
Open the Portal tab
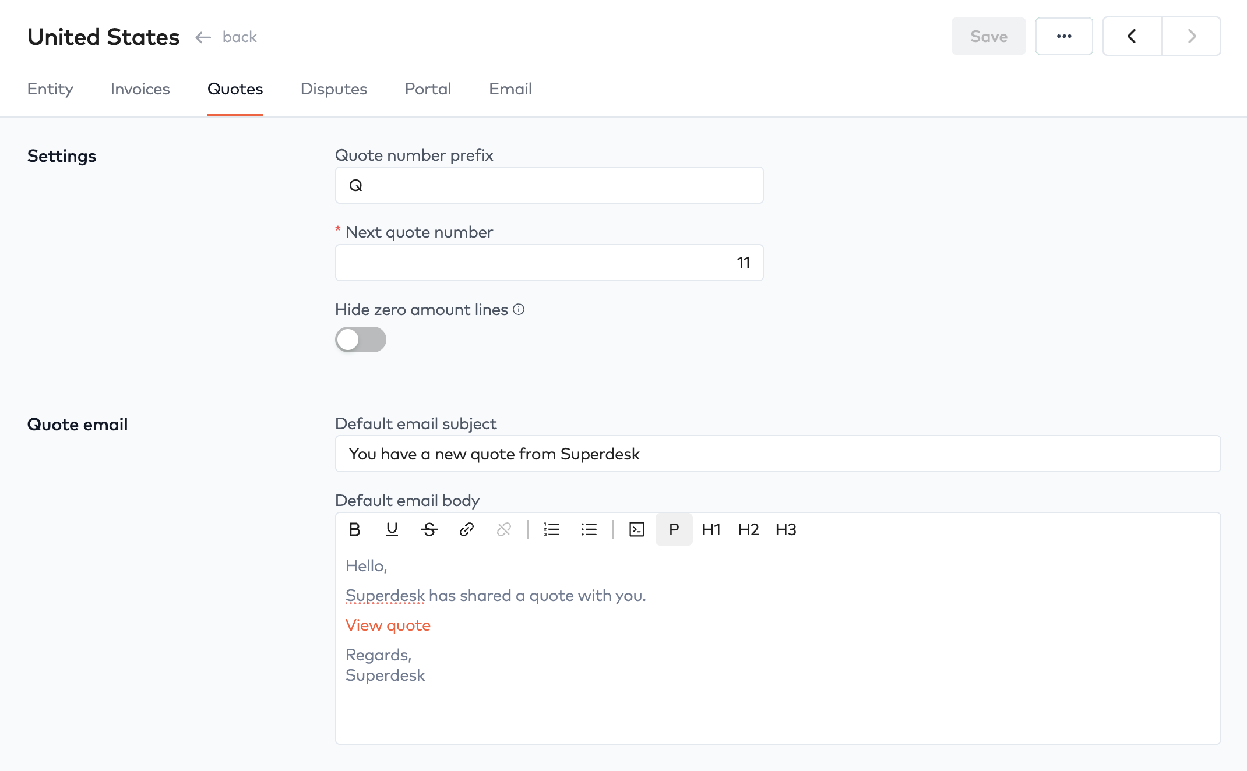point(428,89)
